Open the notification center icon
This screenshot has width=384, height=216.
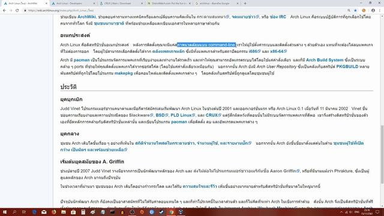(x=377, y=212)
